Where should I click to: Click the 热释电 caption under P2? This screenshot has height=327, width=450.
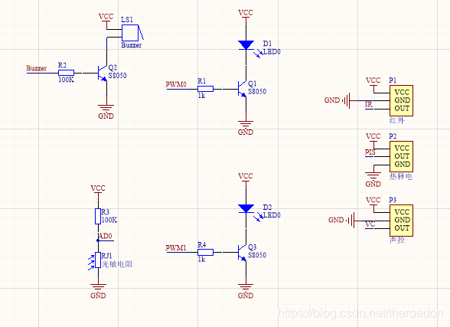click(x=401, y=176)
